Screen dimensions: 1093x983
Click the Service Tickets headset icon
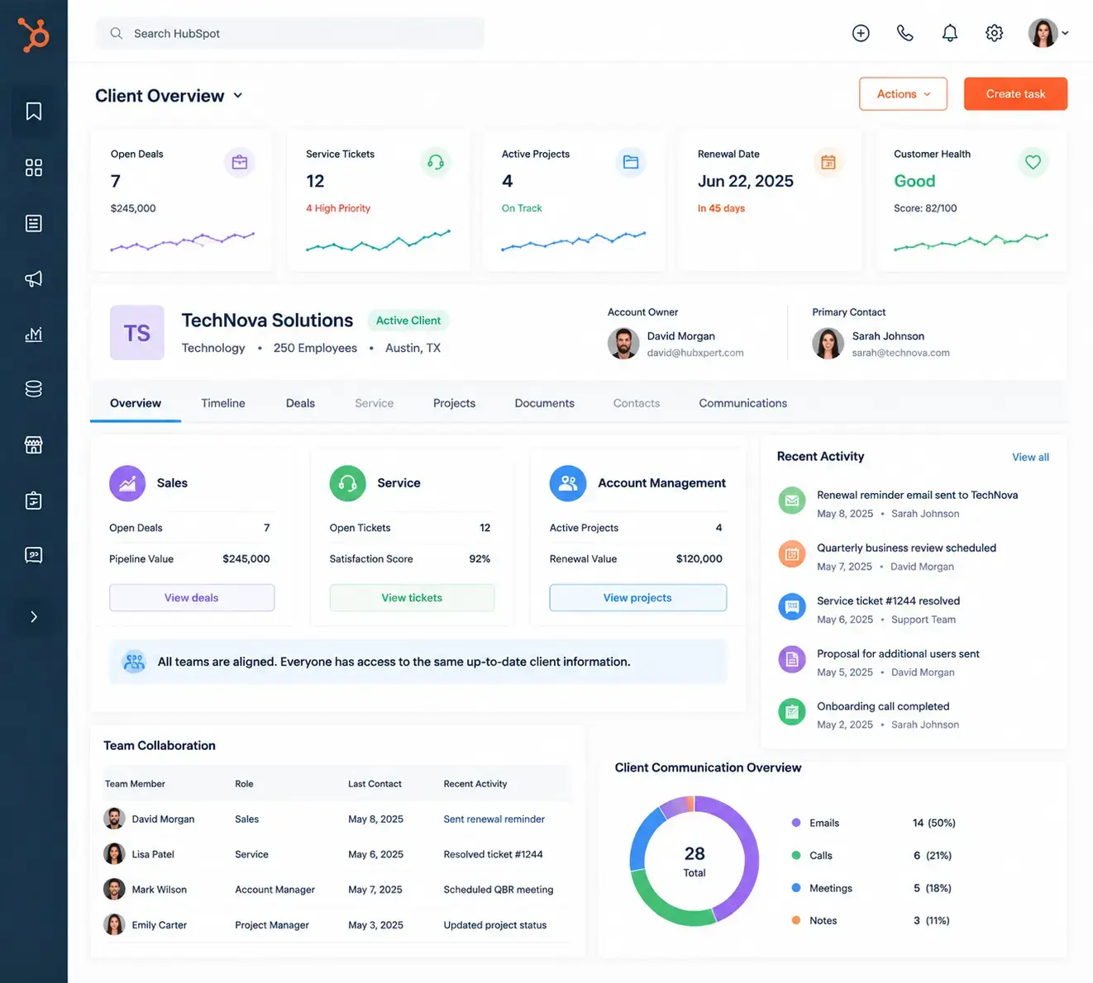[x=436, y=162]
